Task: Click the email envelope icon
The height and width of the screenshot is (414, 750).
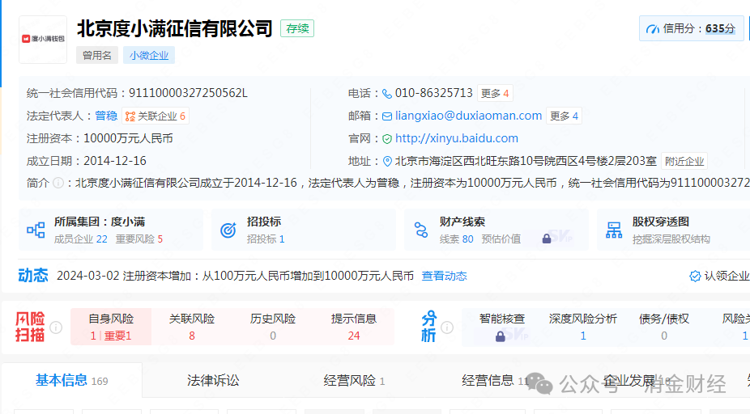Action: 387,116
